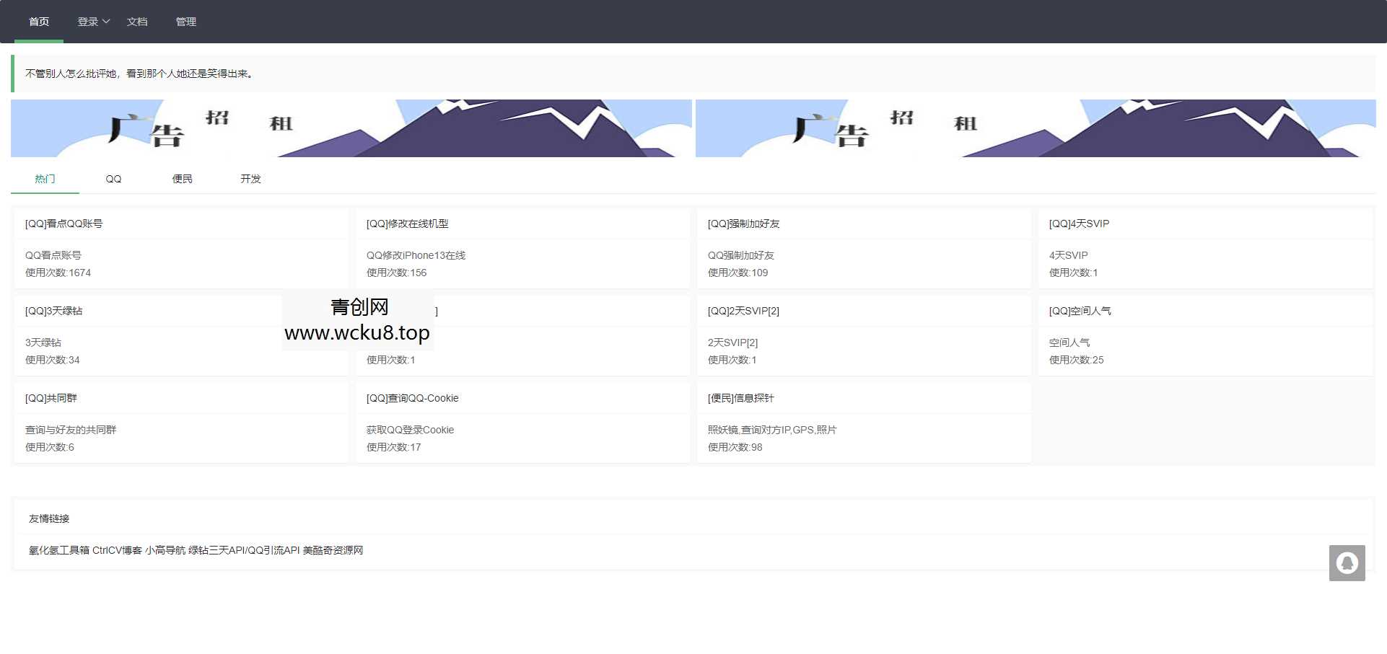Open the [QQ]强制加好友 tool
The height and width of the screenshot is (654, 1387).
click(743, 224)
